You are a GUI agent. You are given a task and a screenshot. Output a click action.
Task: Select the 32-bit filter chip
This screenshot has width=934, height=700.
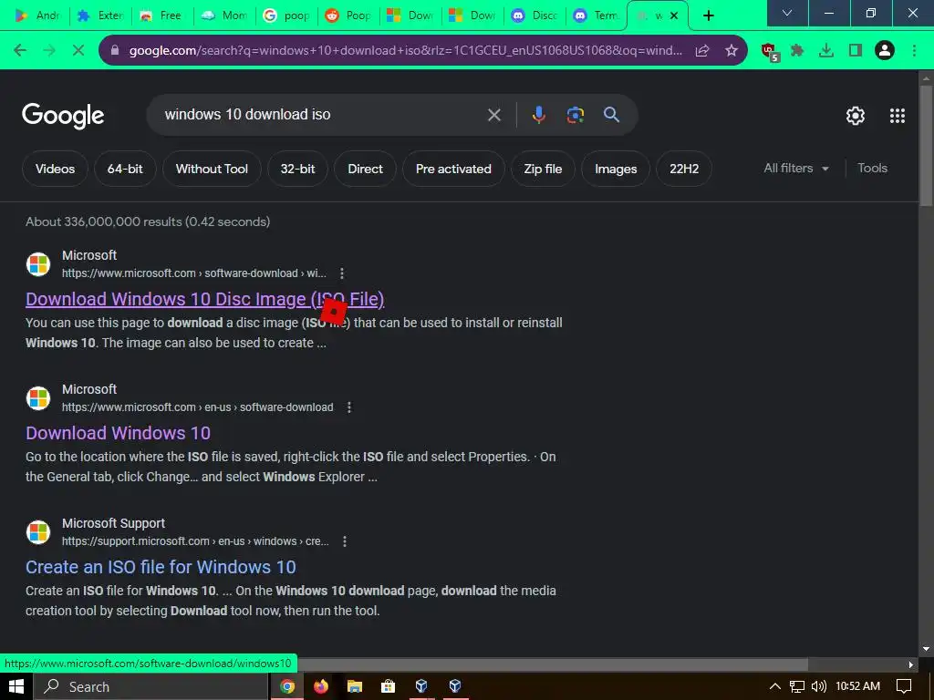(298, 169)
